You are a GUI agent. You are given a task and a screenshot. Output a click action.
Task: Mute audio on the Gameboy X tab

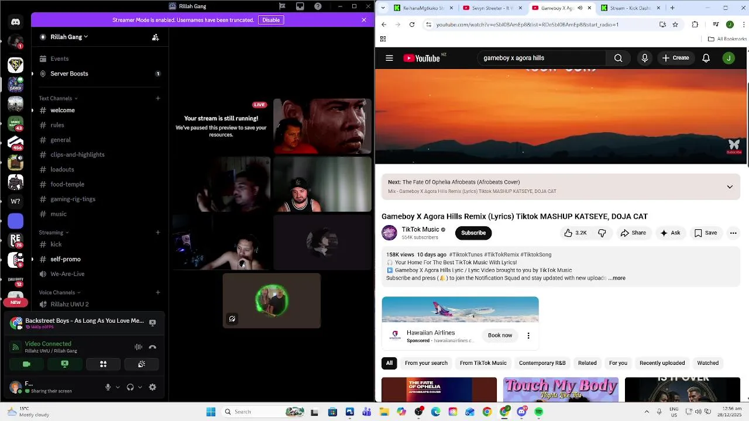point(580,8)
